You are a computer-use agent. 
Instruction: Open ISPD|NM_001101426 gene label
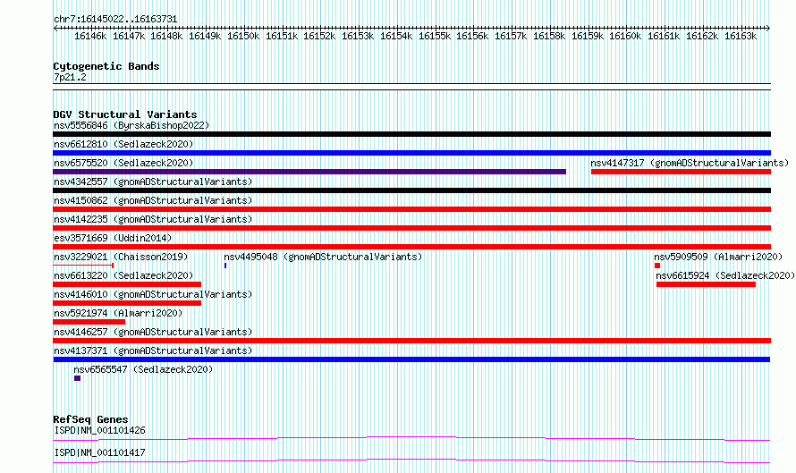[x=99, y=430]
